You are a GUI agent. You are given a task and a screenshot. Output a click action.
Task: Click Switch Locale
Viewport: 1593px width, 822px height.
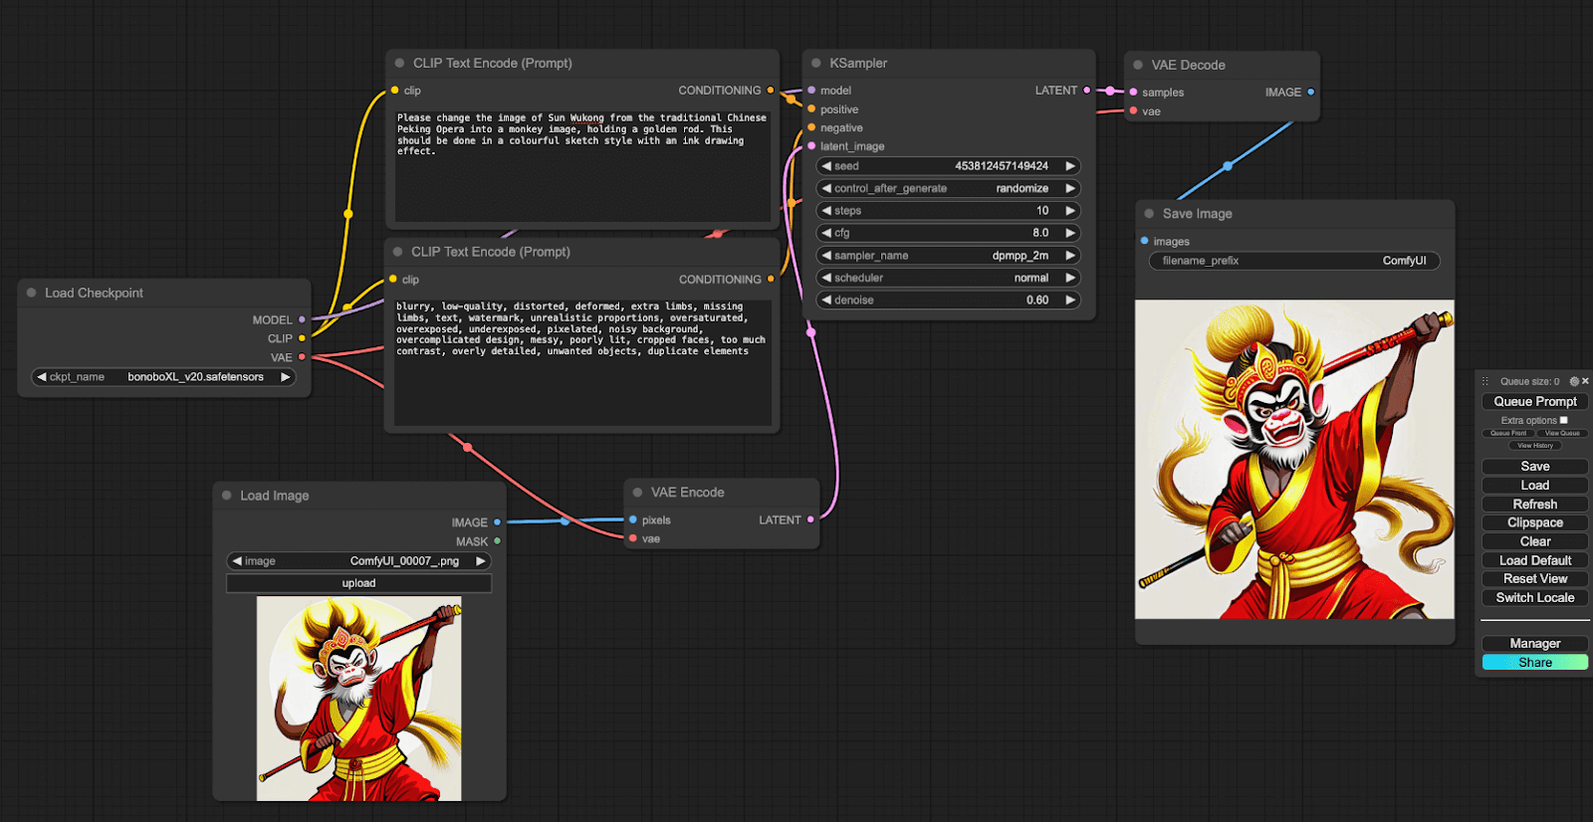pyautogui.click(x=1535, y=597)
